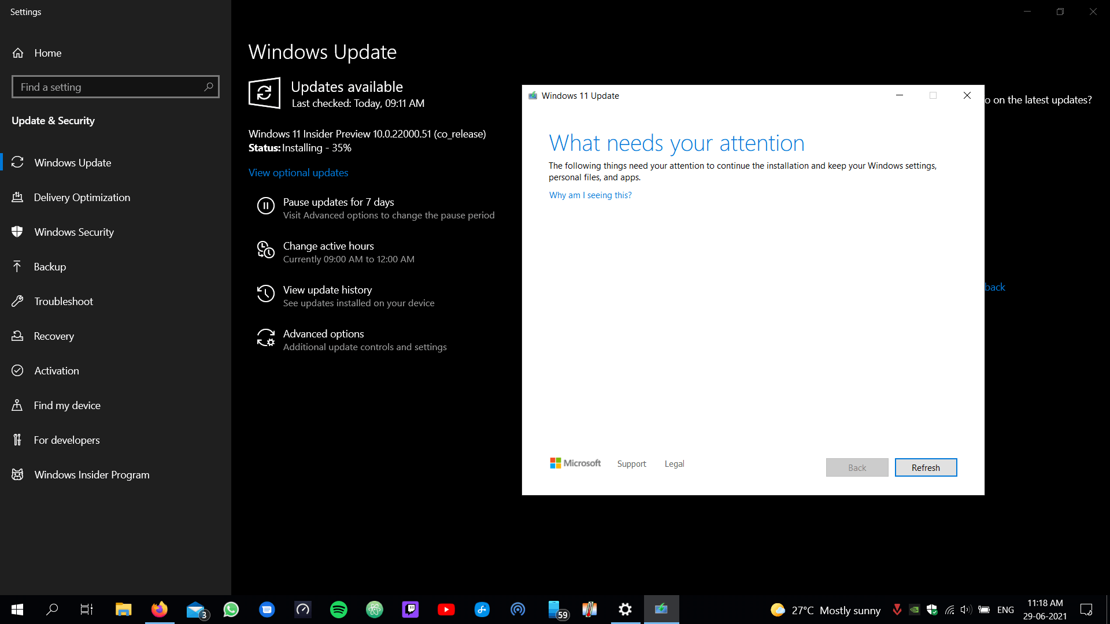Focus the Find a setting search field
The image size is (1110, 624).
107,87
